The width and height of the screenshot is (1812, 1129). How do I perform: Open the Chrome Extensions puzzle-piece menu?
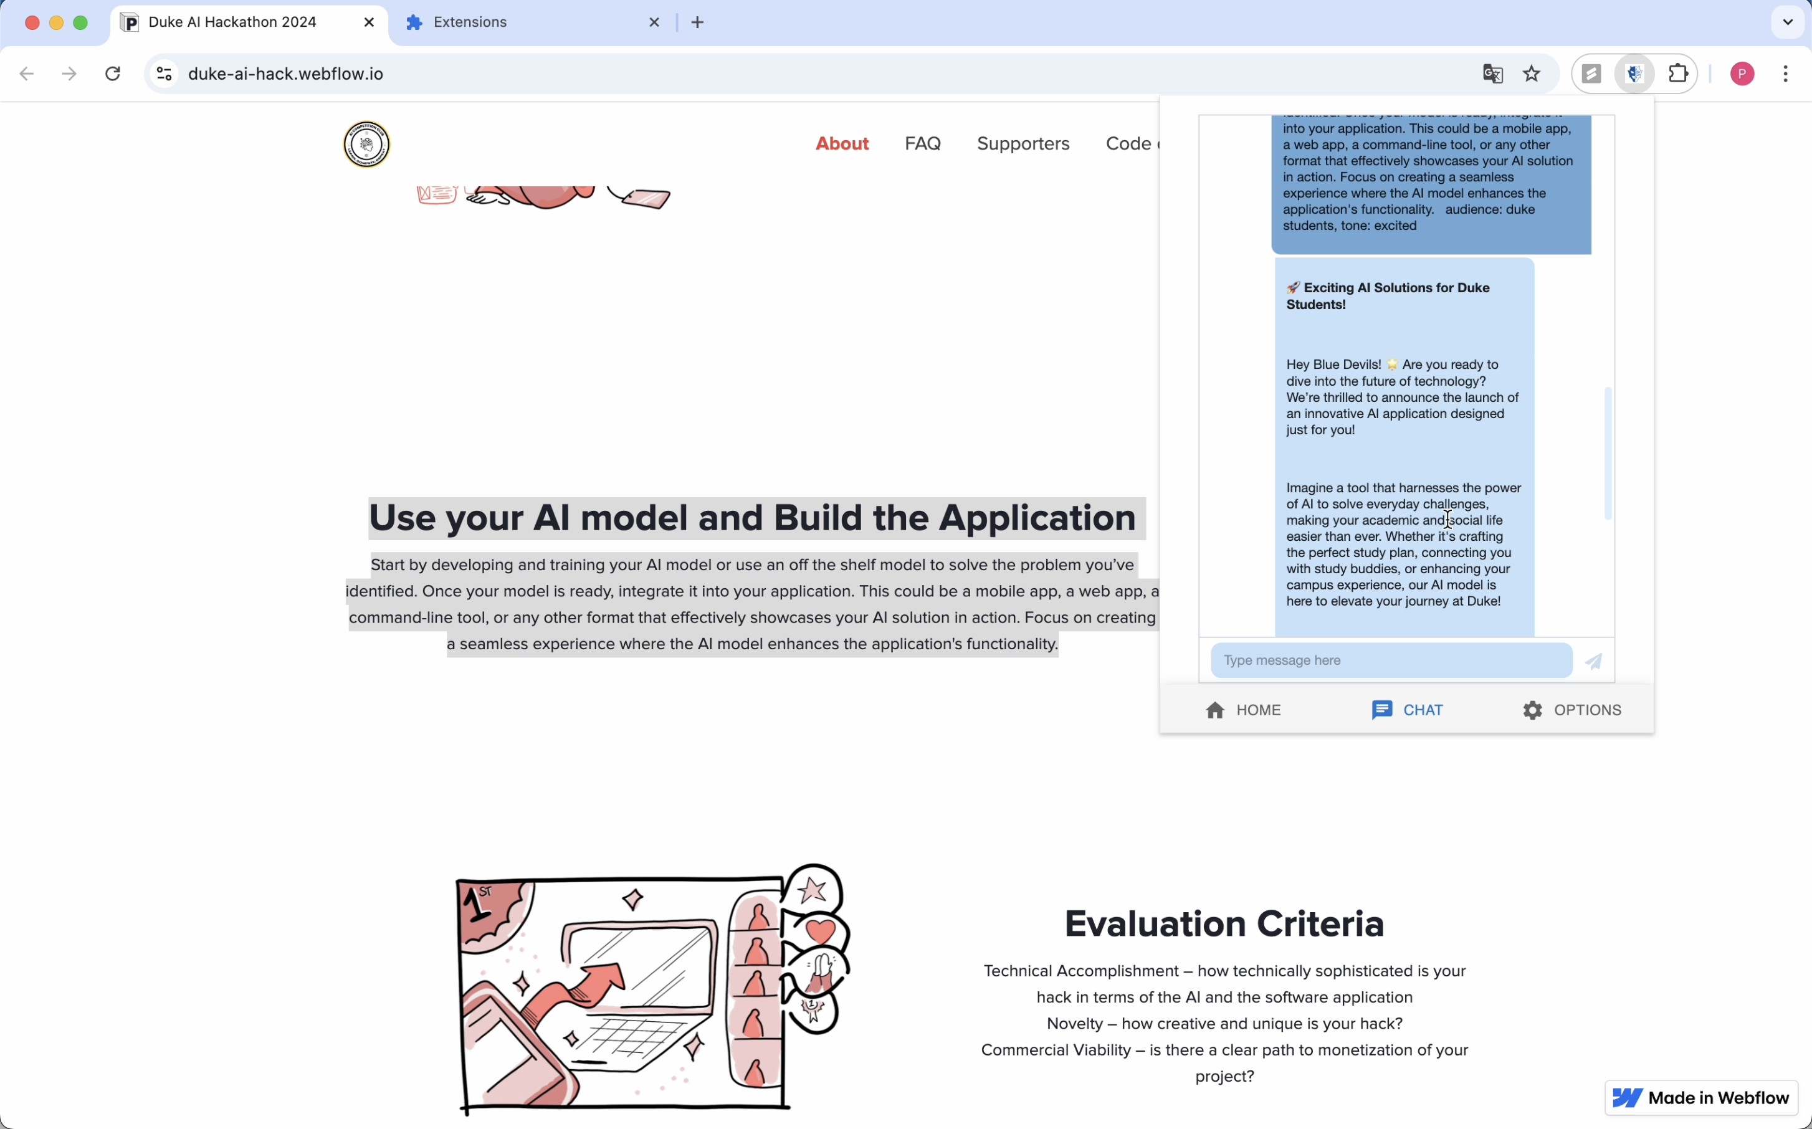pyautogui.click(x=1677, y=73)
